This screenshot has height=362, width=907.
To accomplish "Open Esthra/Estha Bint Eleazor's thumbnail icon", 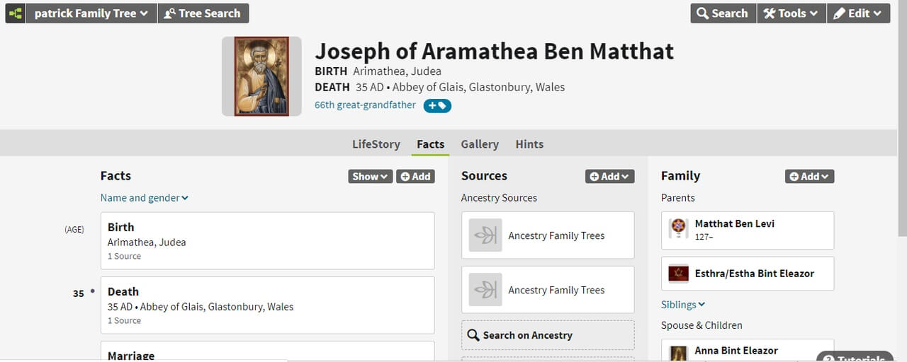I will pyautogui.click(x=679, y=273).
